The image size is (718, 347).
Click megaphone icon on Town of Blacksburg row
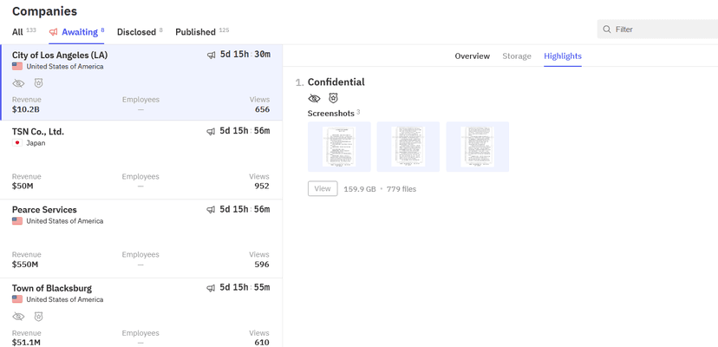[211, 288]
